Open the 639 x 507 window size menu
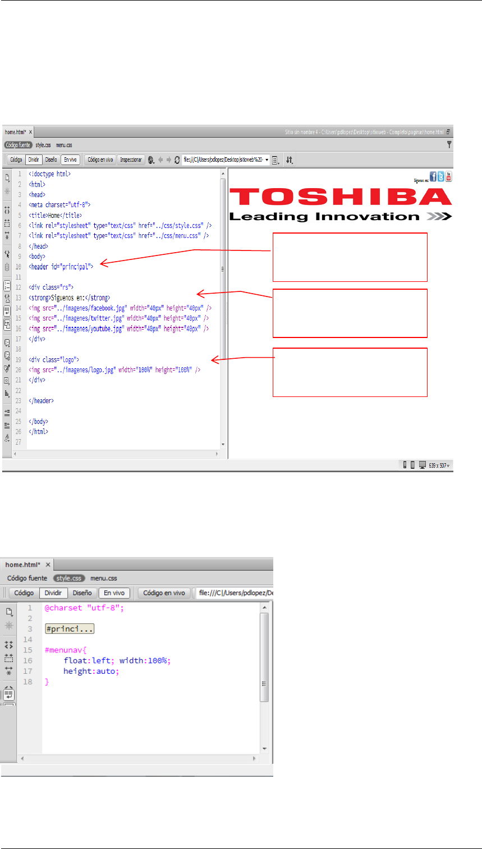Image resolution: width=482 pixels, height=849 pixels. [x=440, y=465]
